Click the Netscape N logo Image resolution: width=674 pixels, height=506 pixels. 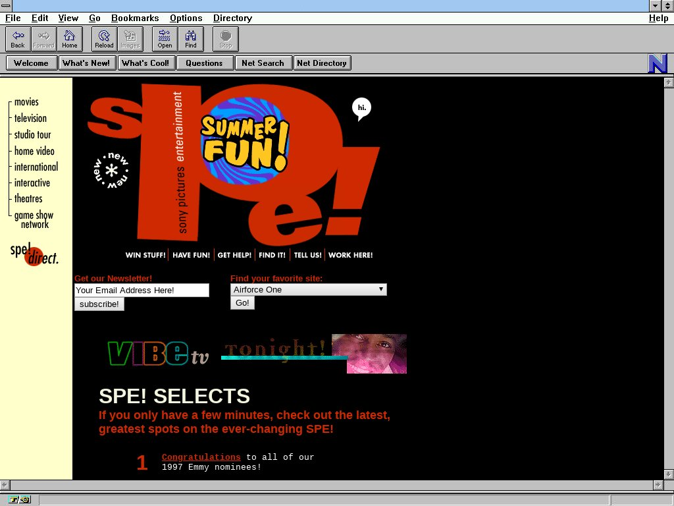(657, 63)
